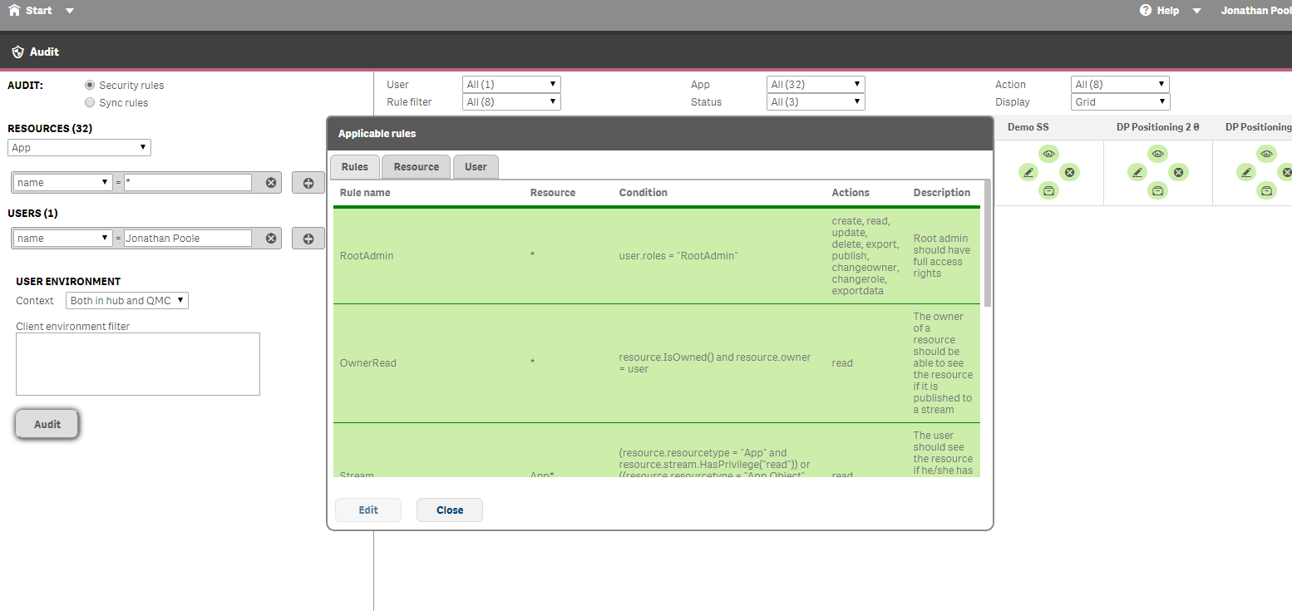Click the pencil update icon under Demo SS
Image resolution: width=1292 pixels, height=611 pixels.
(x=1028, y=172)
